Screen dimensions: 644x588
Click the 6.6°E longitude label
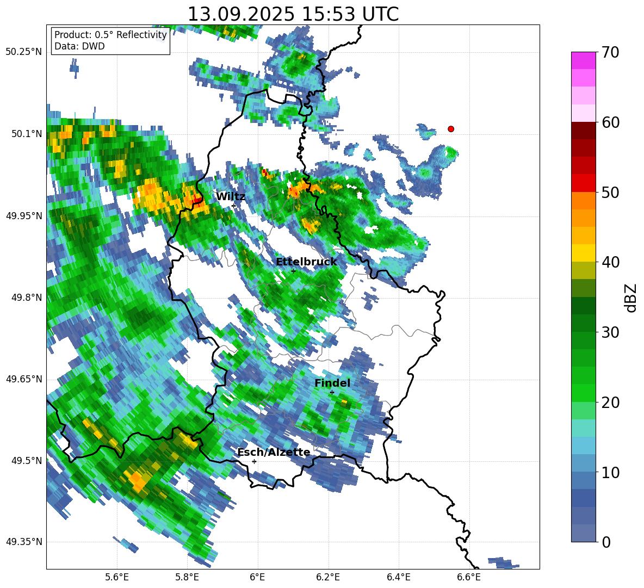(x=469, y=577)
